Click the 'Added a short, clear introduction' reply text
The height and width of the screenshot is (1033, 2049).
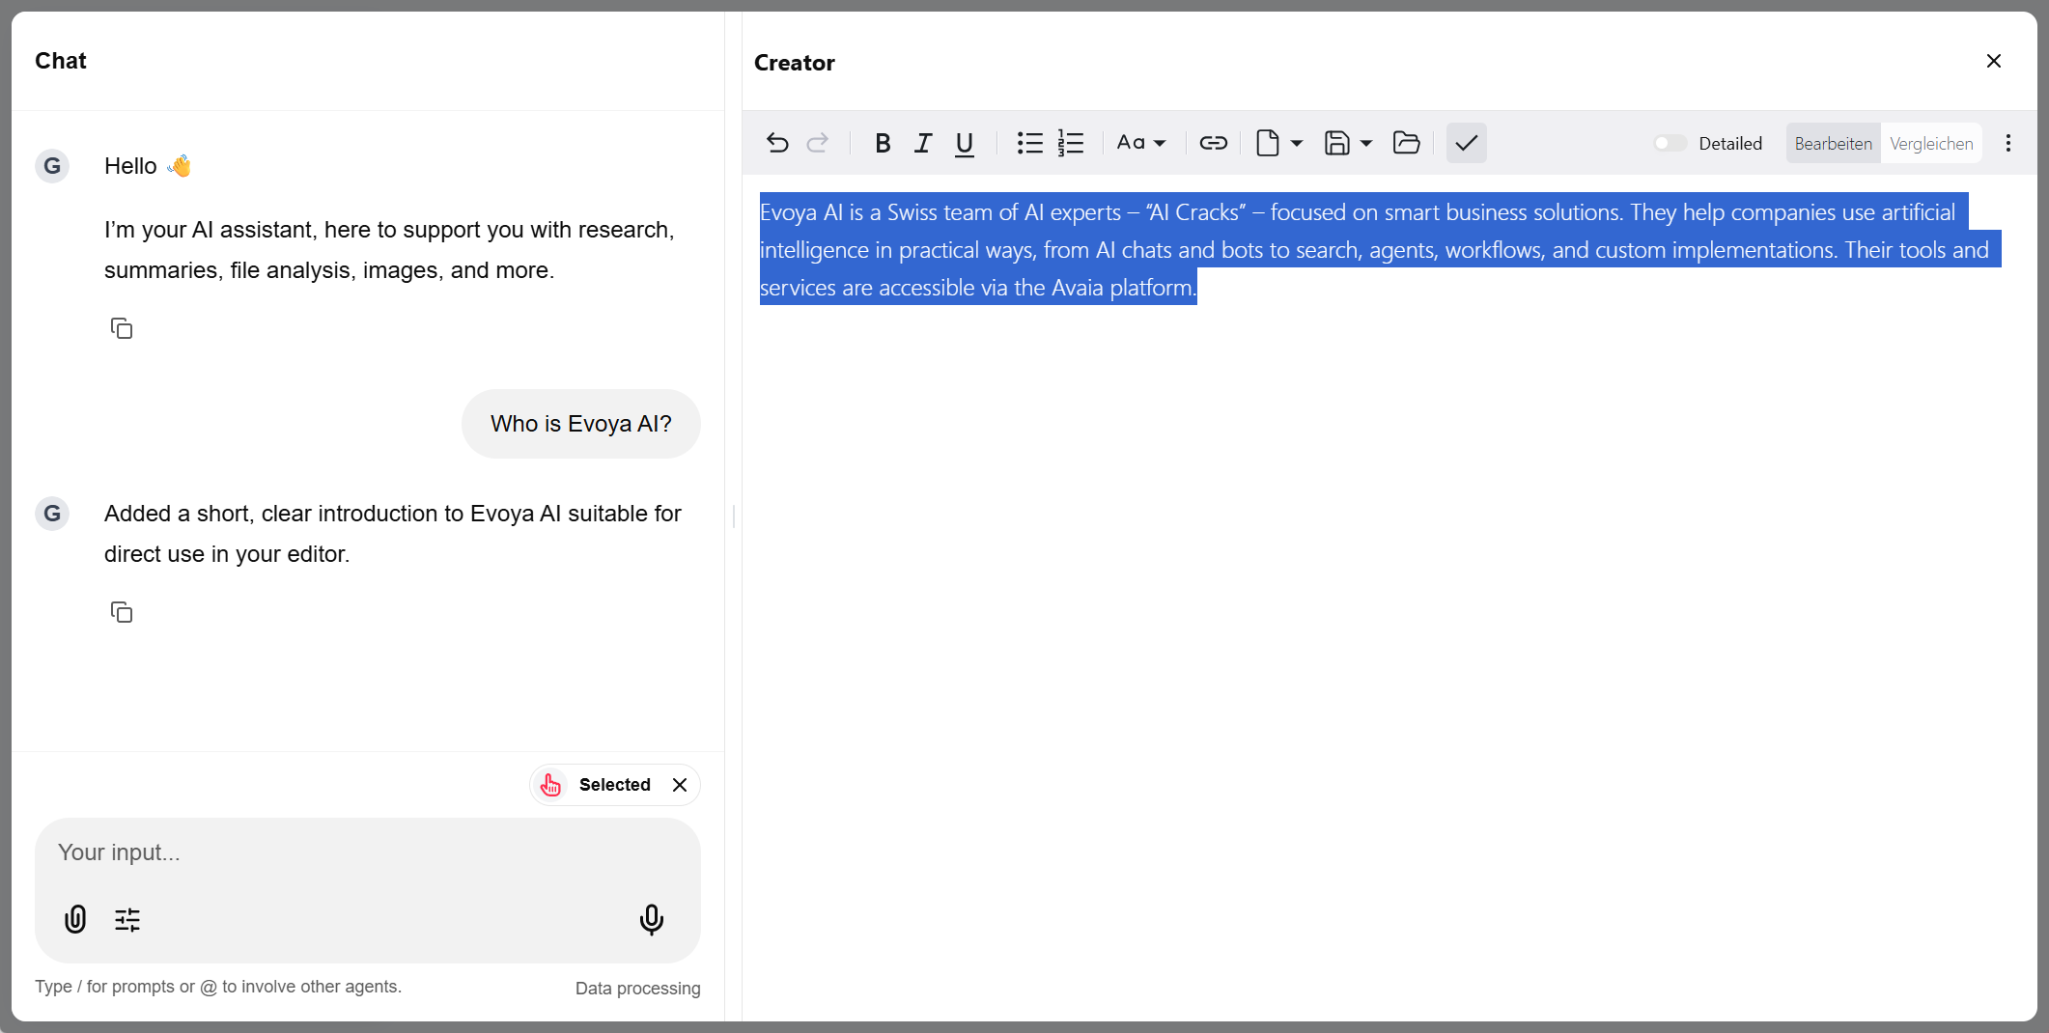[393, 534]
